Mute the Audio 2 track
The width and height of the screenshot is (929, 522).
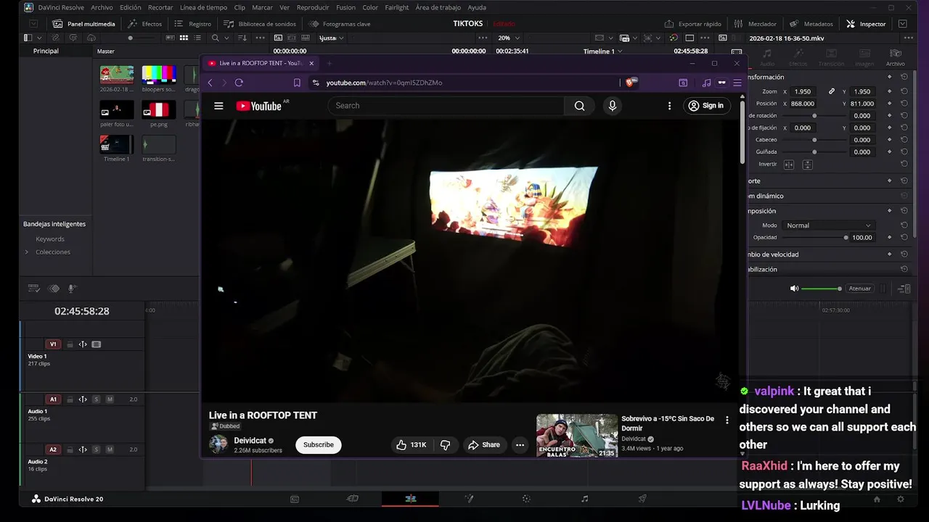click(110, 449)
